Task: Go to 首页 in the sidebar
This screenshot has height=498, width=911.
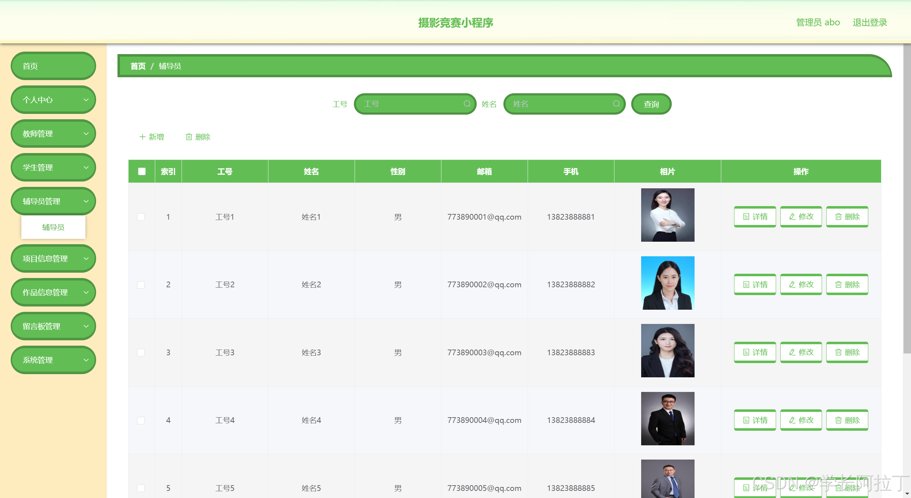Action: (53, 66)
